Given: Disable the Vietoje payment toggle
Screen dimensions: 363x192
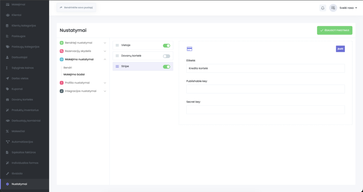Looking at the screenshot, I should [166, 46].
